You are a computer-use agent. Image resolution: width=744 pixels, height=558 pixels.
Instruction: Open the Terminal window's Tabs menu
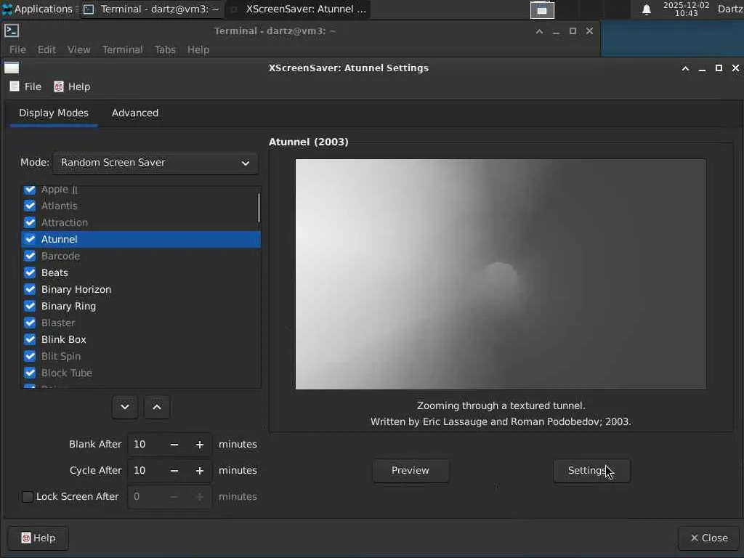165,49
